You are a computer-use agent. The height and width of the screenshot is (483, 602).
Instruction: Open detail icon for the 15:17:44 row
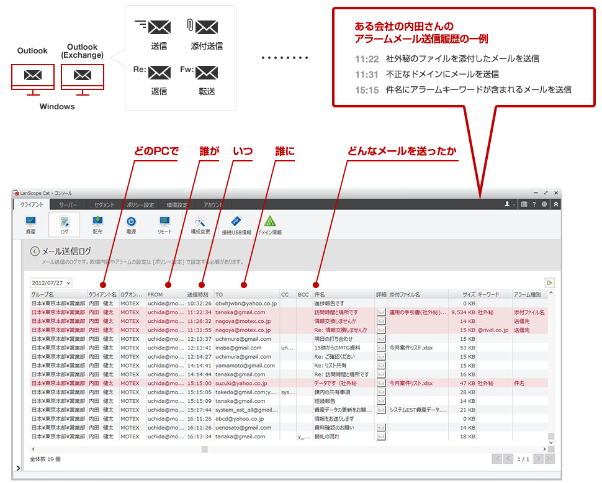381,410
